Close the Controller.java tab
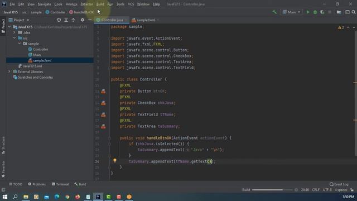 pyautogui.click(x=126, y=20)
